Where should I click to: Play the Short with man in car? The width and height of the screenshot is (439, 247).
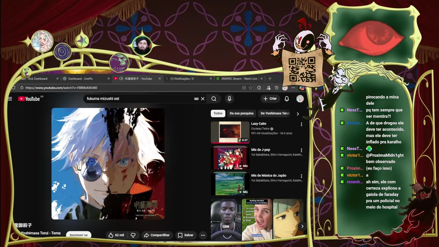pos(226,220)
